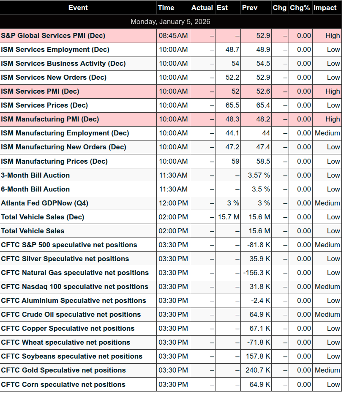Click the Impact column header

(325, 8)
